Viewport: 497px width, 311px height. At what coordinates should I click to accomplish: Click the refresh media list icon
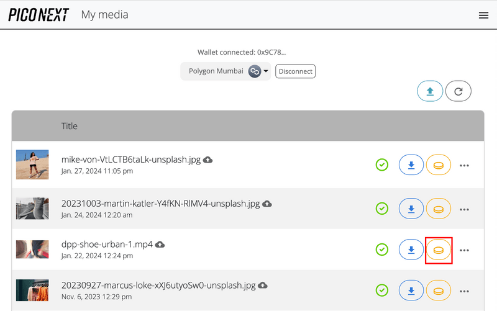(458, 91)
